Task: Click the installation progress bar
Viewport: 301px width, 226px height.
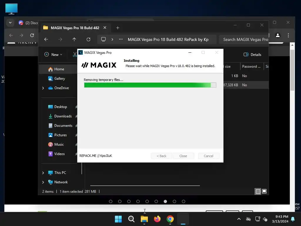Action: (150, 85)
